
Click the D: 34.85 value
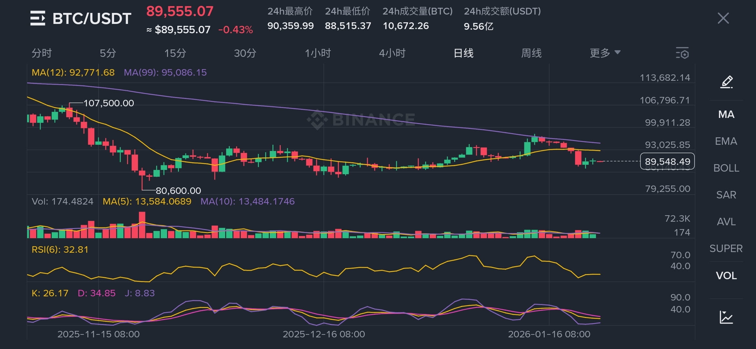(97, 293)
